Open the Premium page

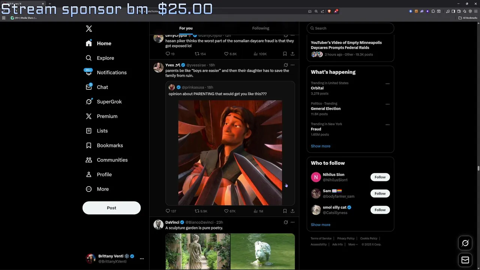click(102, 116)
